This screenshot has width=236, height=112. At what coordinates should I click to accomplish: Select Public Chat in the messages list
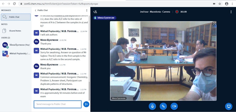[16, 17]
